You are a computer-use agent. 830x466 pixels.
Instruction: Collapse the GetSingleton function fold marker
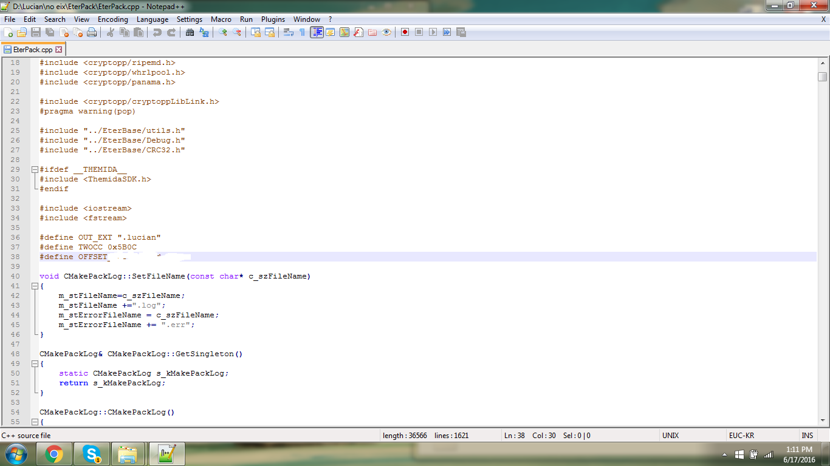click(x=35, y=363)
